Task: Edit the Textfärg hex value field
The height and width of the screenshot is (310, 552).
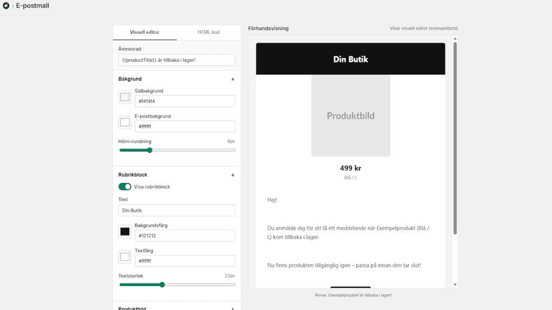Action: click(x=185, y=261)
